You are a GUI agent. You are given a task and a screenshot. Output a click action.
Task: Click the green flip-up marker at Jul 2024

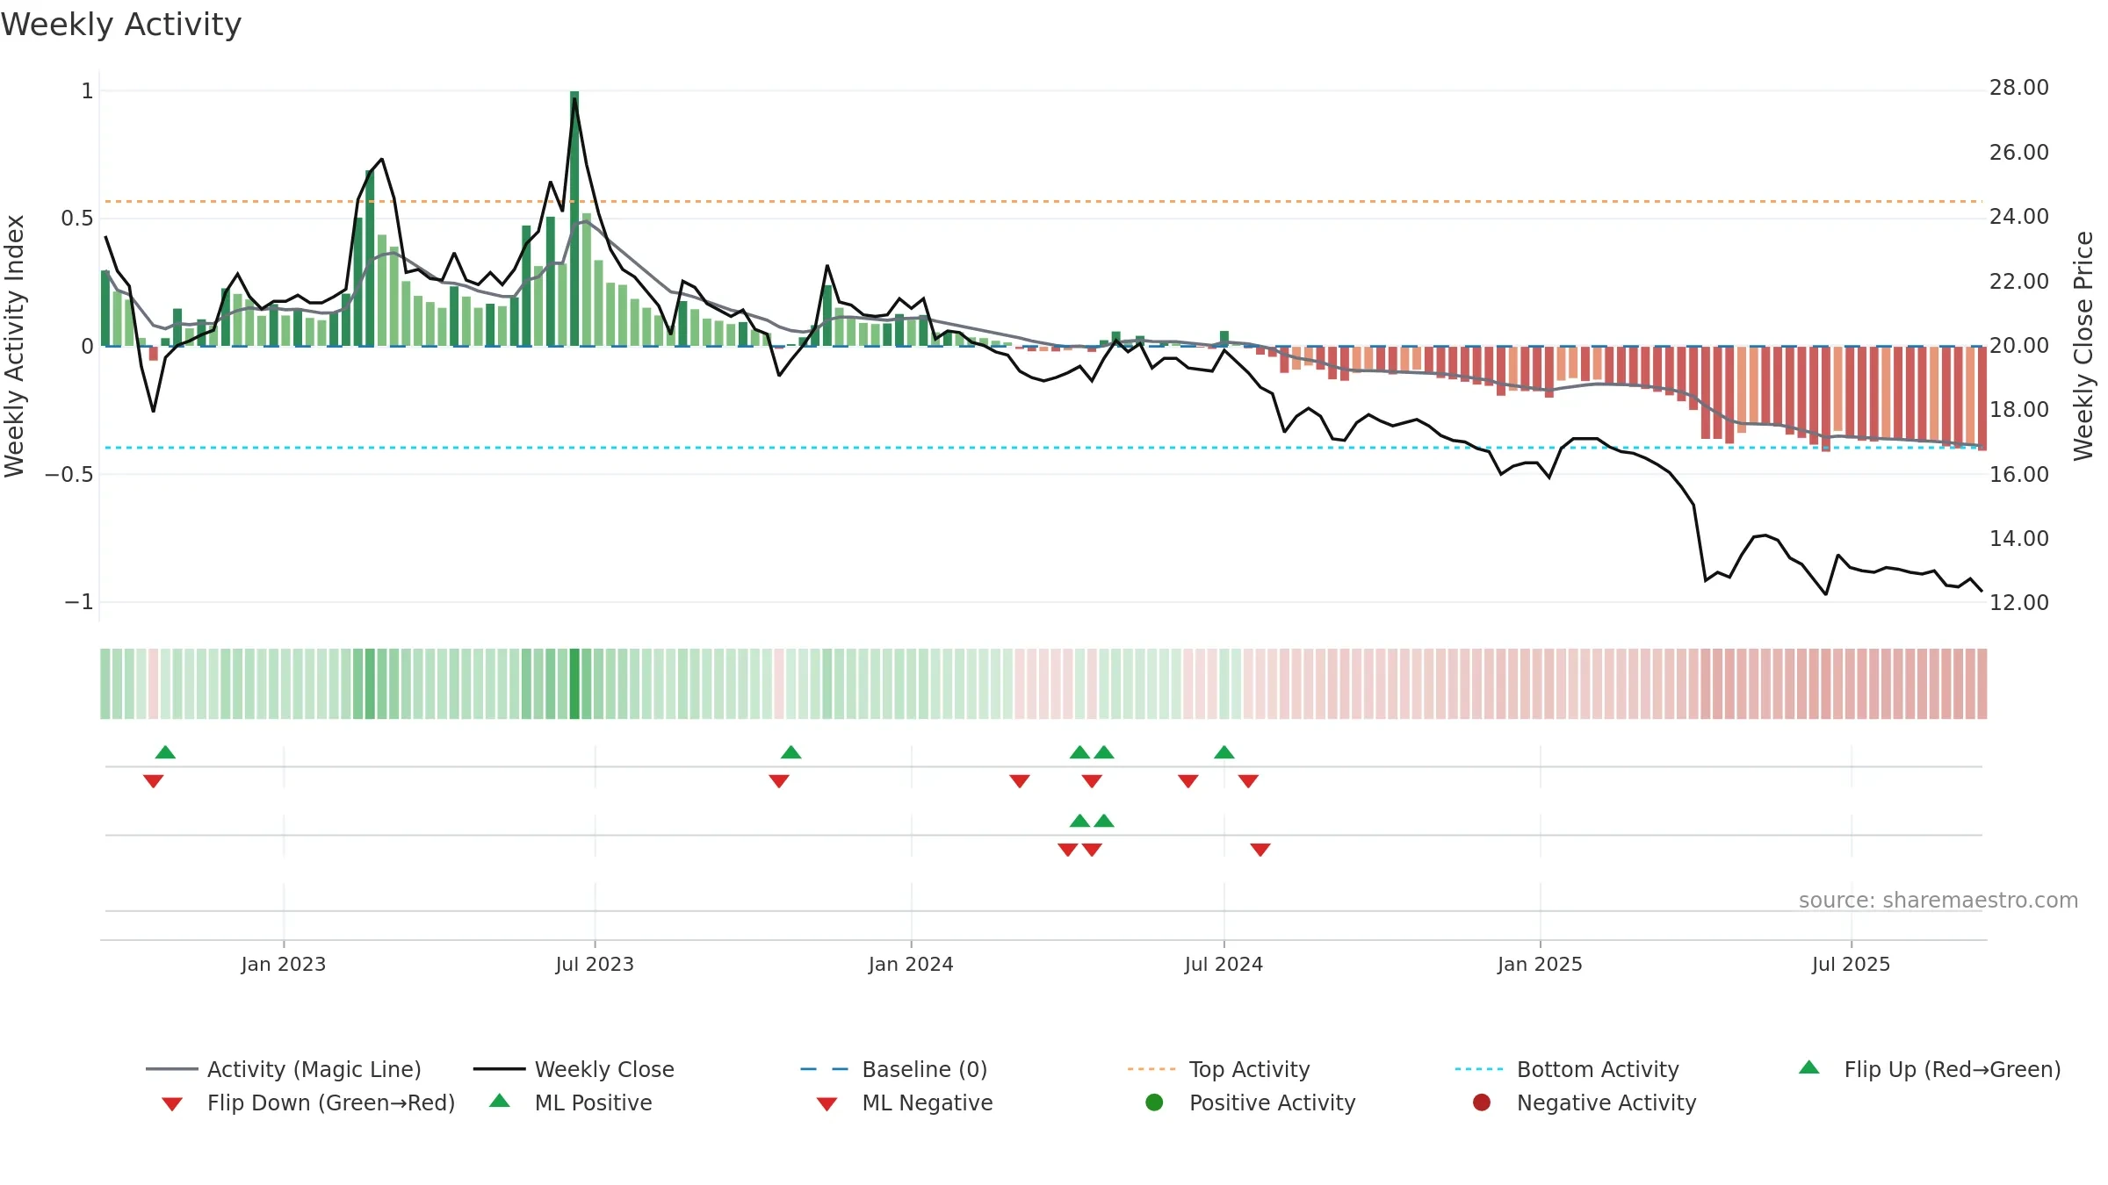1224,752
